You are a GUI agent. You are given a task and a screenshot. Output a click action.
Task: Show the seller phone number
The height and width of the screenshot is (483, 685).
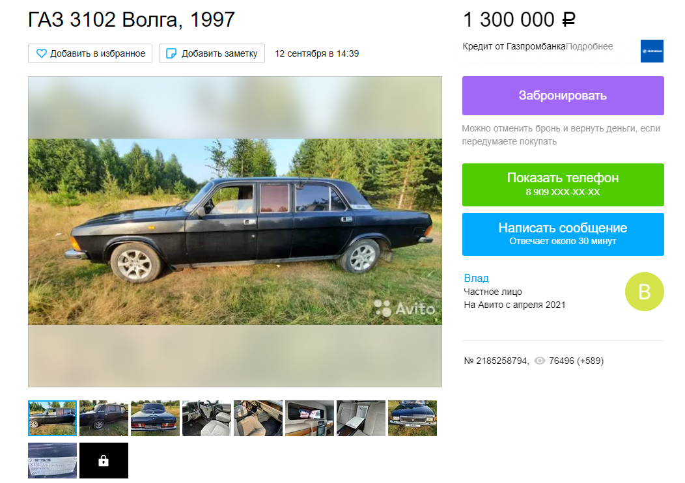coord(563,185)
